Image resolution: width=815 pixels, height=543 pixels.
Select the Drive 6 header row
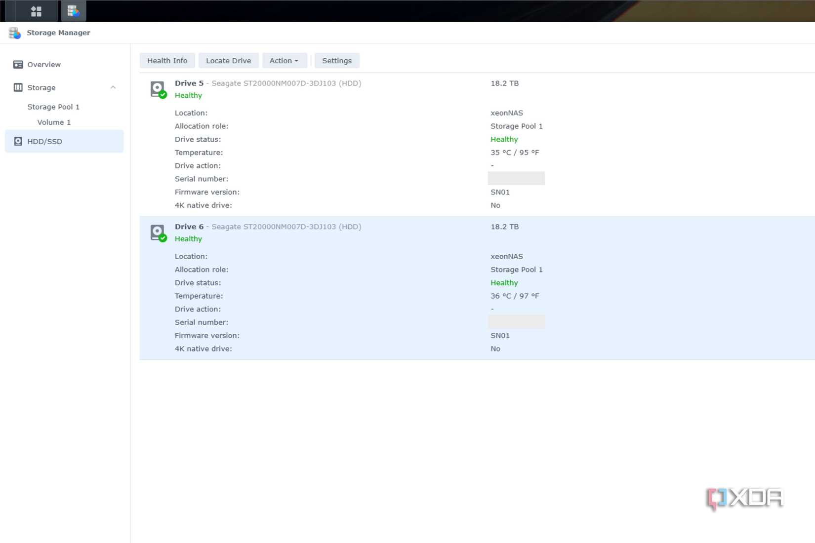[x=477, y=233]
